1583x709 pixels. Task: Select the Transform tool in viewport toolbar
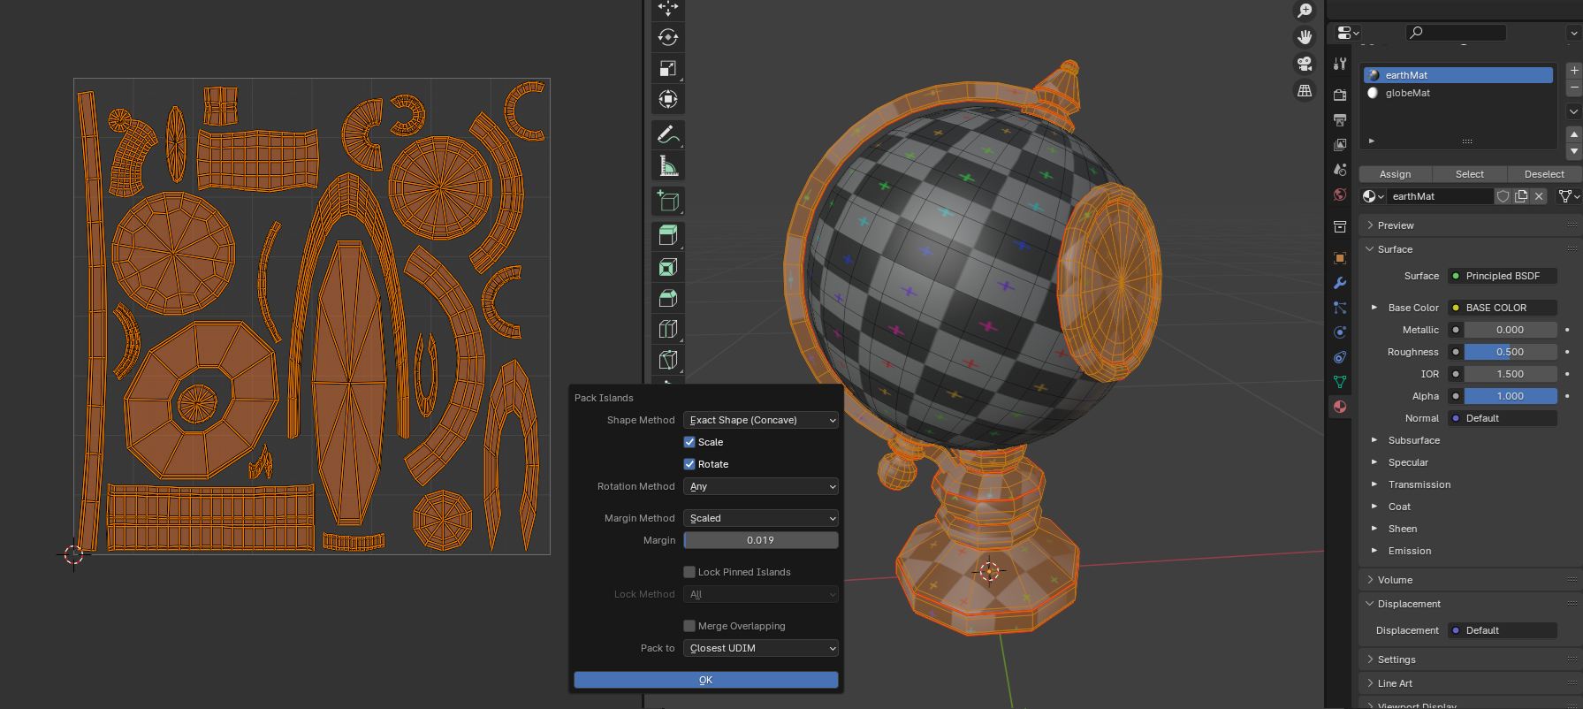click(x=668, y=99)
